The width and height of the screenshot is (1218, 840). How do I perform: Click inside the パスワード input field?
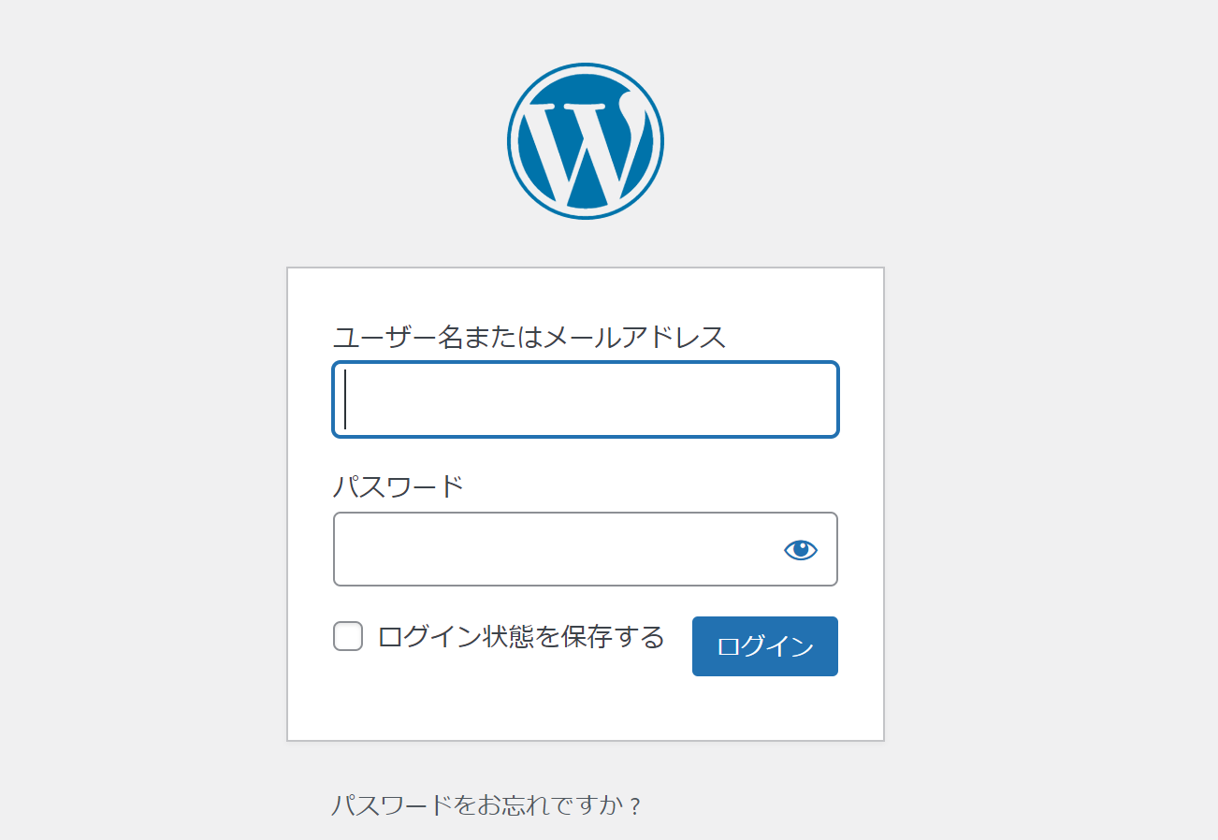click(x=552, y=550)
